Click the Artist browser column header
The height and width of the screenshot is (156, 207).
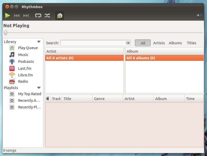pyautogui.click(x=84, y=51)
